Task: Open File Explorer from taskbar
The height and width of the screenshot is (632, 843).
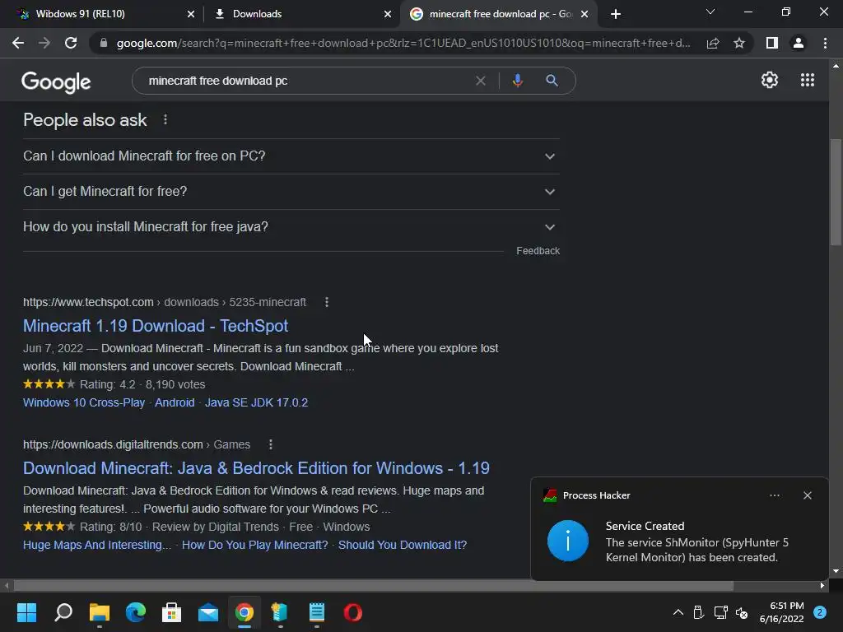Action: coord(100,612)
